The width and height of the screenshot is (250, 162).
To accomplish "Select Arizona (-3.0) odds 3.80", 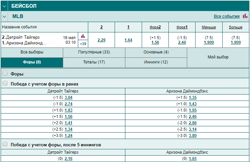I will tap(193, 136).
